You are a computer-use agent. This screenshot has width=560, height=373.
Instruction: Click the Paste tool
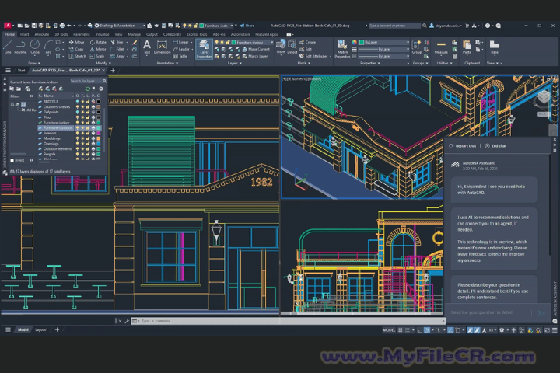click(467, 47)
